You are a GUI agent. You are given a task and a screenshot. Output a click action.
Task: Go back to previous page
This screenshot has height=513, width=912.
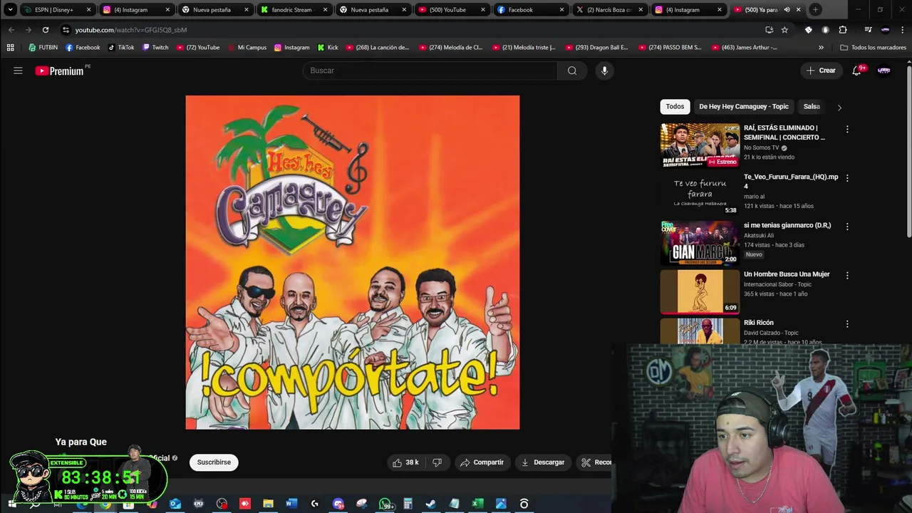tap(11, 30)
